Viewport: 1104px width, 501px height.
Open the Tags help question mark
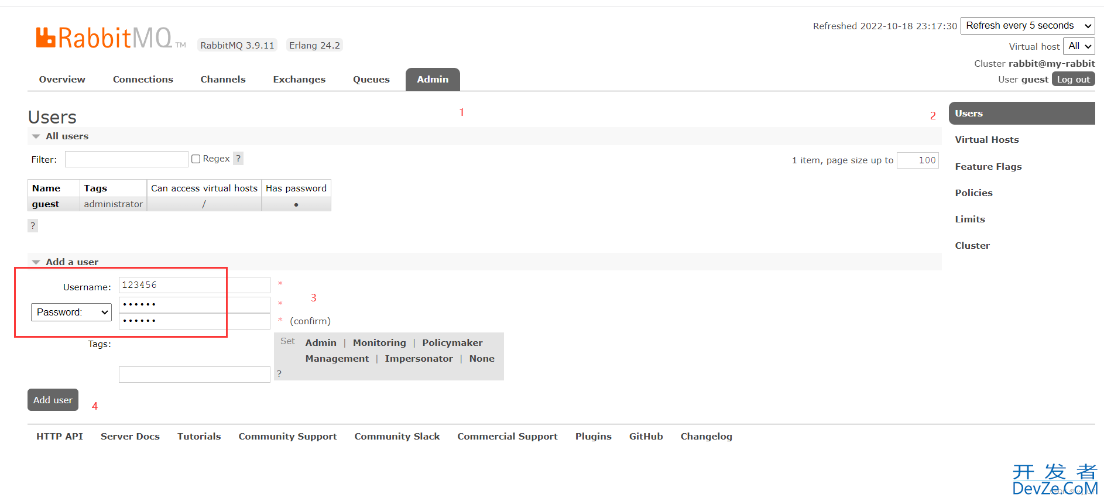(279, 374)
